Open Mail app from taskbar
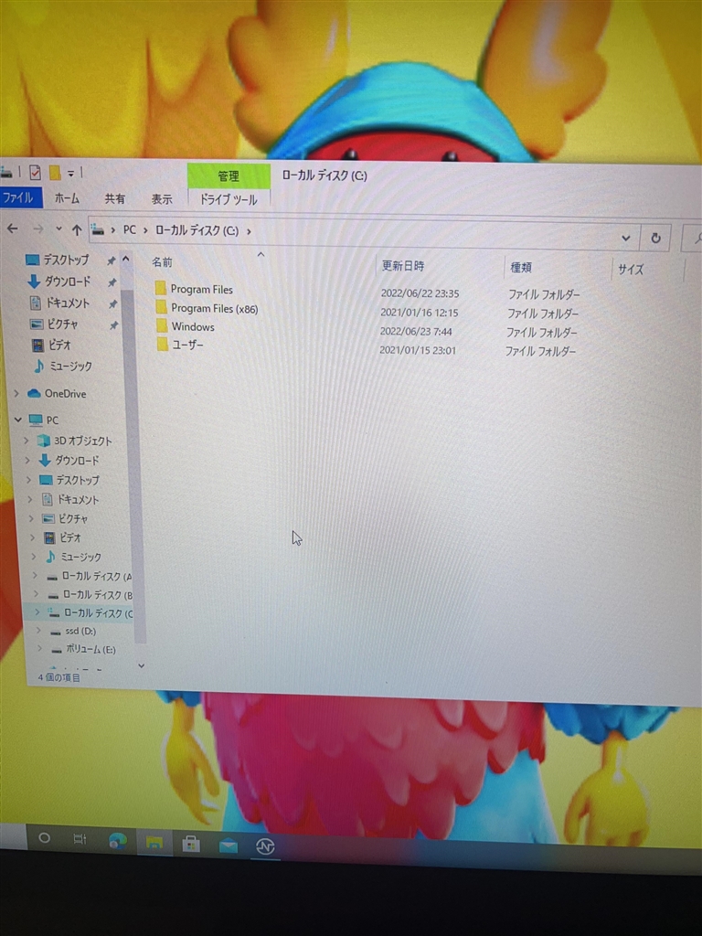The image size is (702, 936). [x=228, y=846]
